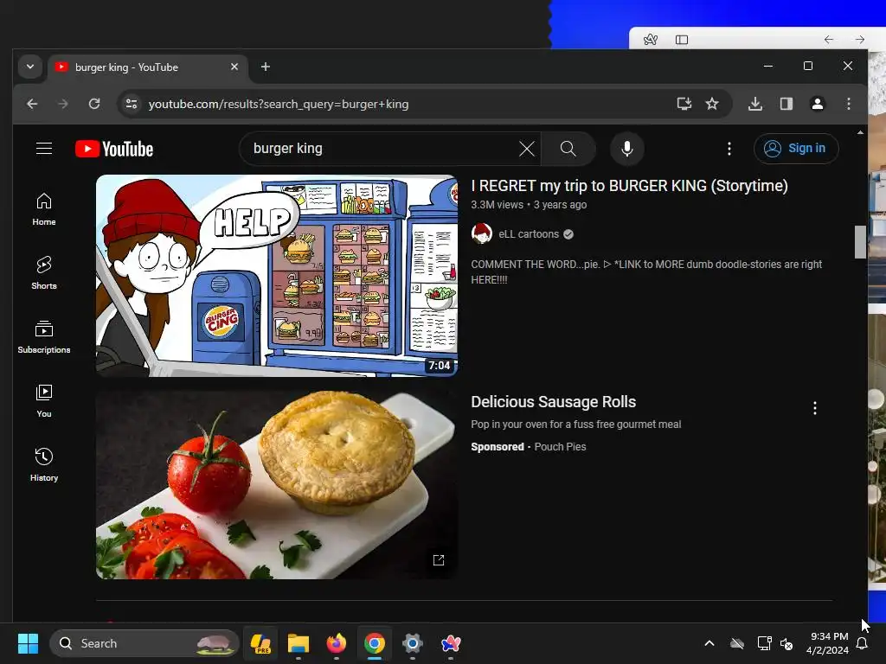This screenshot has width=886, height=664.
Task: Open the video title I REGRET my trip
Action: [630, 186]
